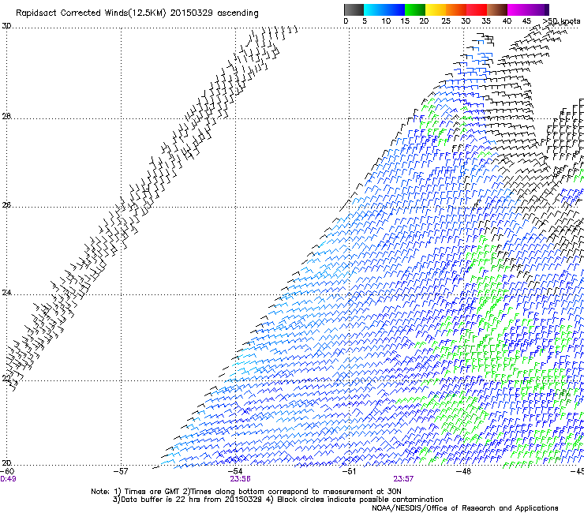Click the longitude axis label '-60'

[x=7, y=471]
